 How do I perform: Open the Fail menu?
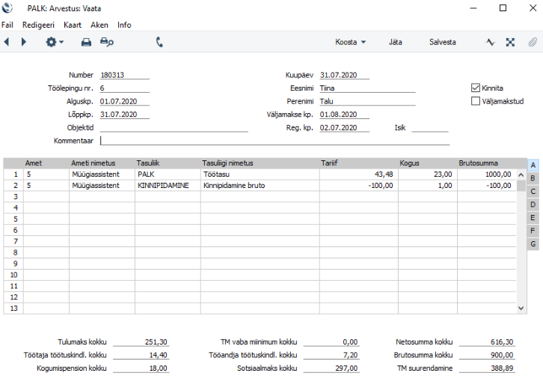pos(7,25)
